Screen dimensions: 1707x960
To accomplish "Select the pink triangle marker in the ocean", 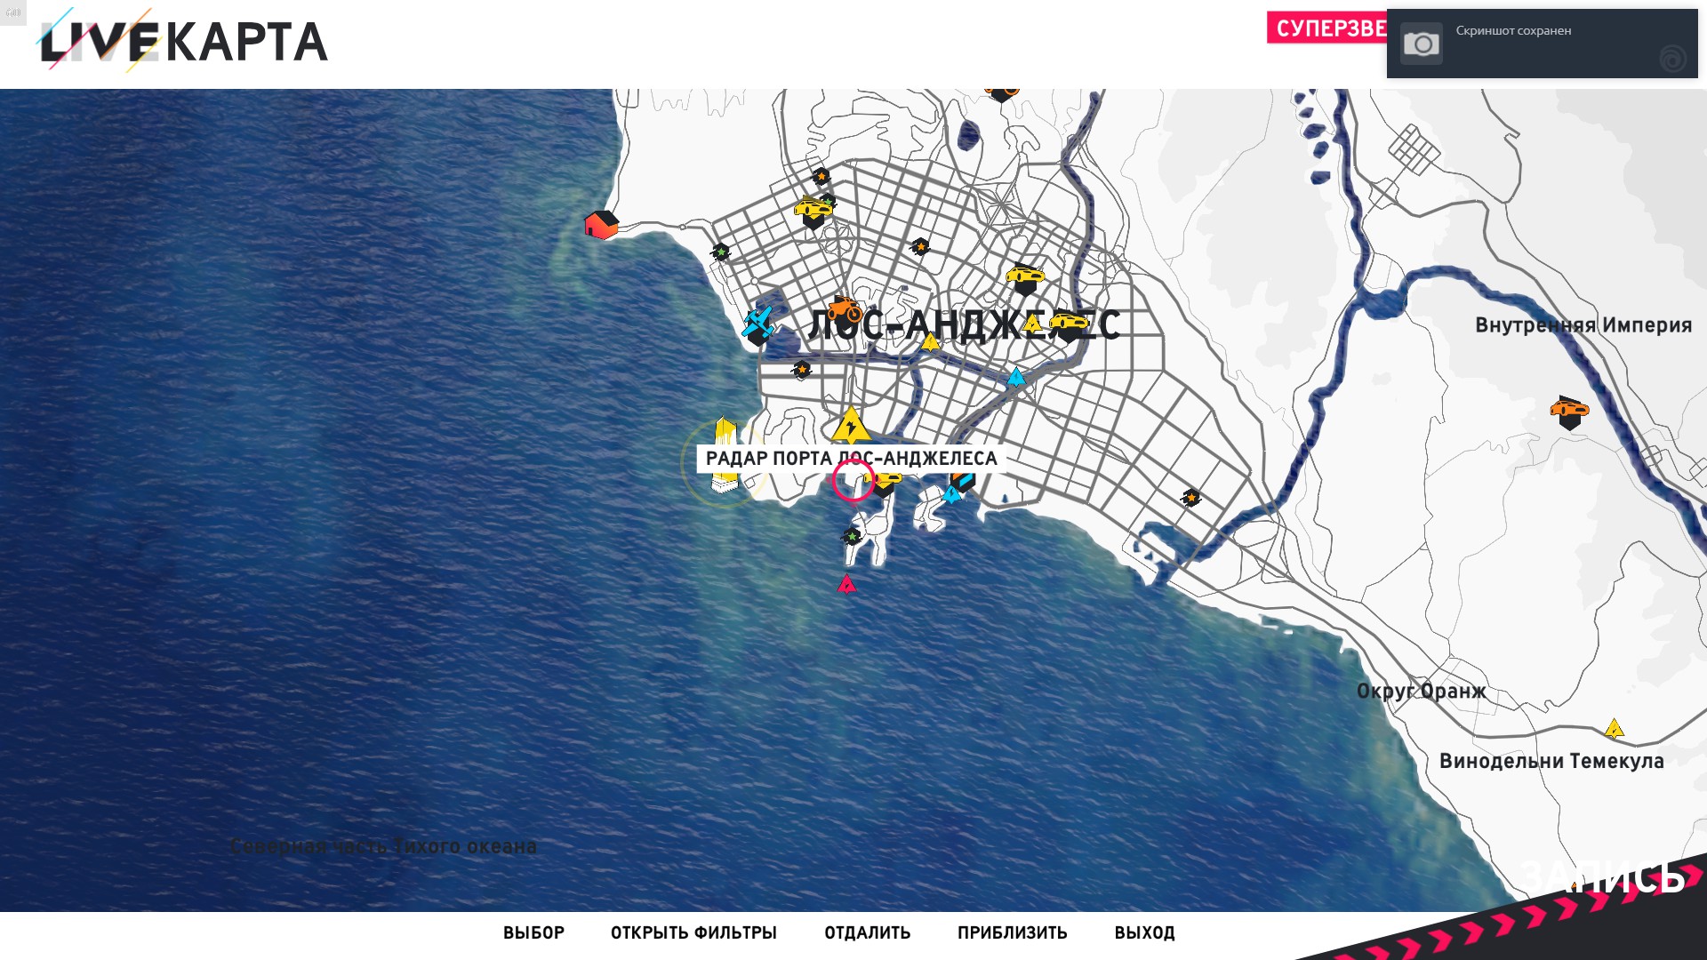I will click(x=846, y=584).
